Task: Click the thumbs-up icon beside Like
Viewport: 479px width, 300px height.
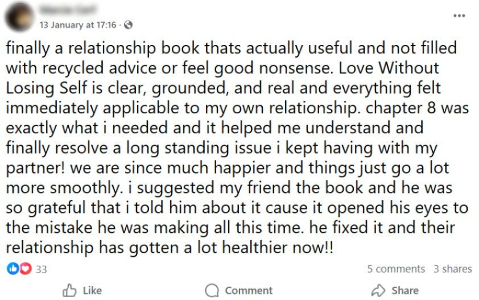Action: tap(69, 290)
